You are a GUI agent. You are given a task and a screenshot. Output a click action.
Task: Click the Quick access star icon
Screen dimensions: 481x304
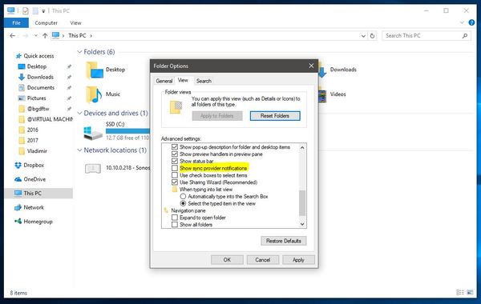tap(18, 56)
